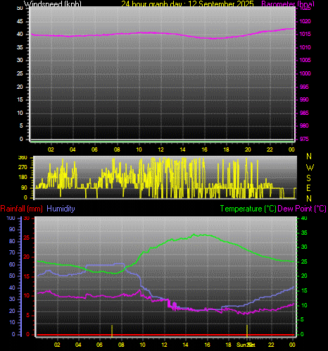
Task: Click the 985 barometer axis value
Action: (x=304, y=113)
